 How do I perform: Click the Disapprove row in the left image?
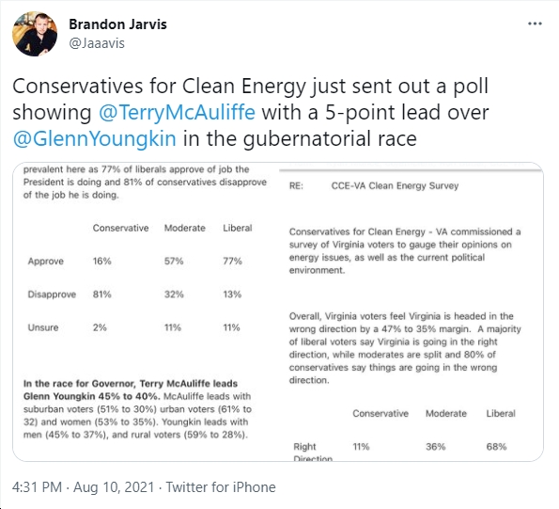(134, 294)
